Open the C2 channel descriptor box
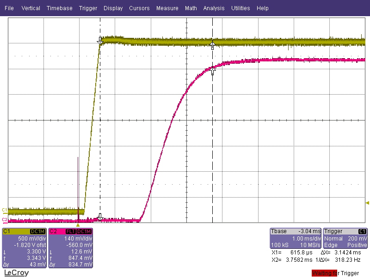This screenshot has height=277, width=370. coord(71,248)
